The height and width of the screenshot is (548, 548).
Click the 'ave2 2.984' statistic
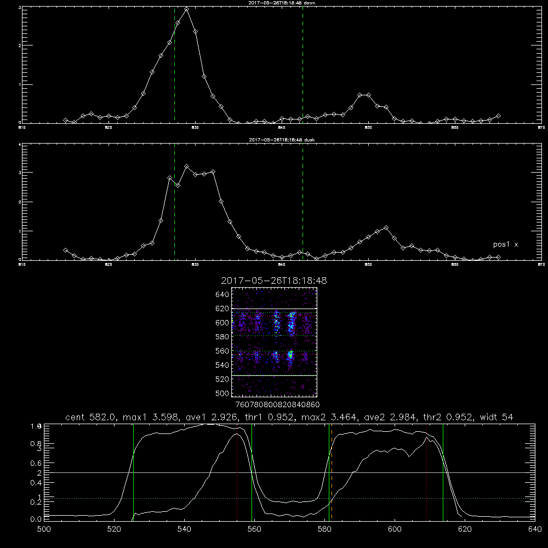coord(390,417)
